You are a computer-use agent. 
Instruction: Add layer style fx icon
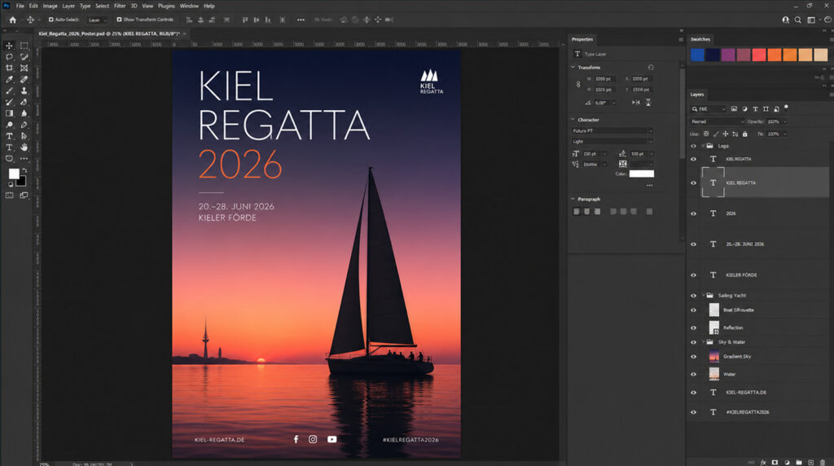(x=763, y=462)
